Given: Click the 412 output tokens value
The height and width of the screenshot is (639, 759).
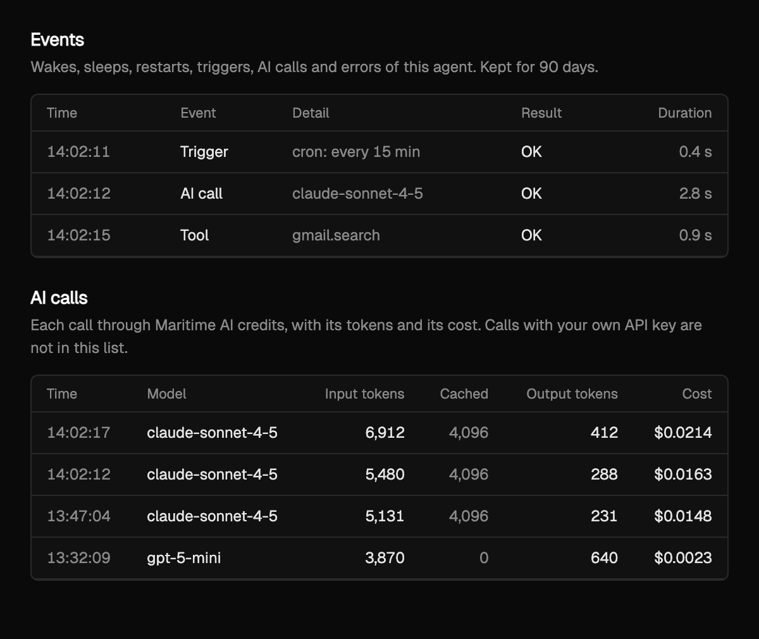Looking at the screenshot, I should 604,433.
